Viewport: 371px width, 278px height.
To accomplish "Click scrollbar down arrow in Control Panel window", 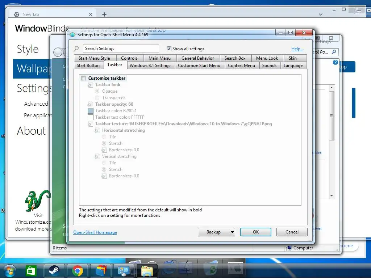I will point(332,196).
